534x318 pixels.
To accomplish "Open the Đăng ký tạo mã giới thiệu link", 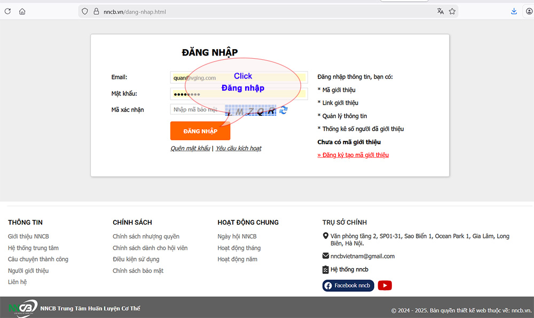I will click(353, 155).
